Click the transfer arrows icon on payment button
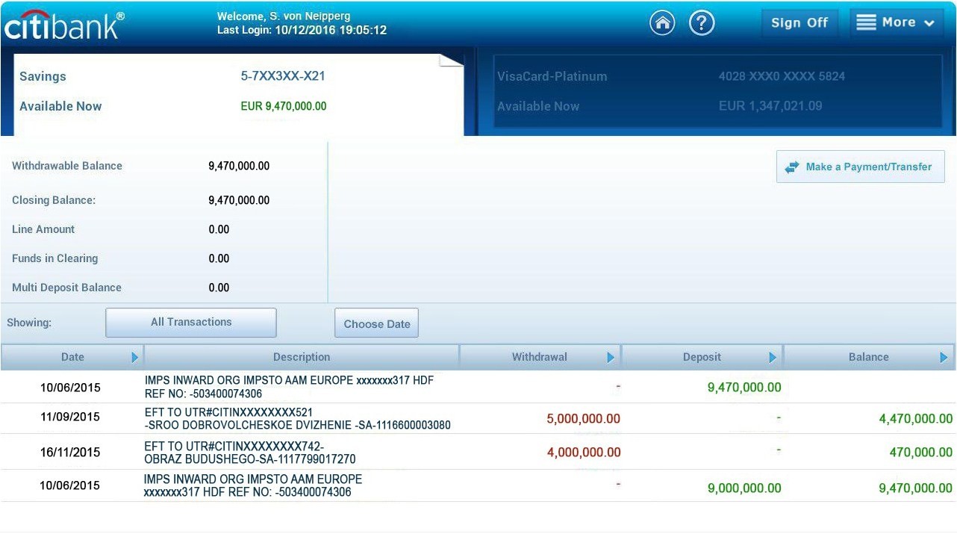The height and width of the screenshot is (534, 957). (792, 167)
